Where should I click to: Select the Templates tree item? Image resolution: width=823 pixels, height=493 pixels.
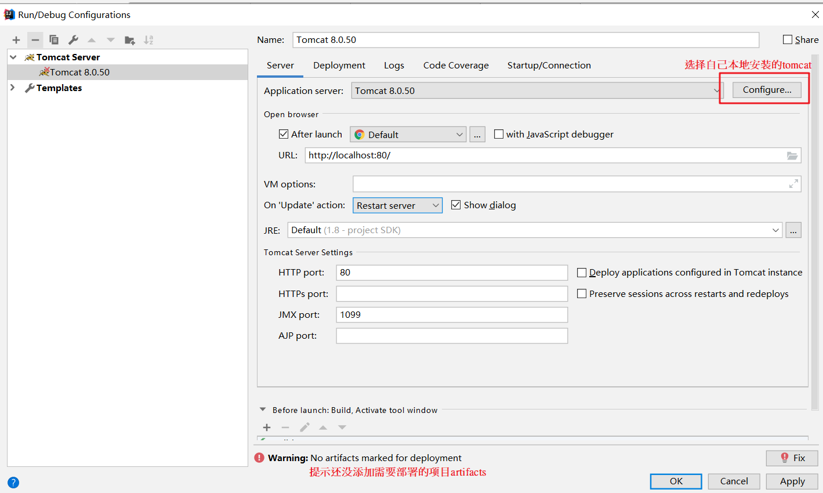coord(59,88)
